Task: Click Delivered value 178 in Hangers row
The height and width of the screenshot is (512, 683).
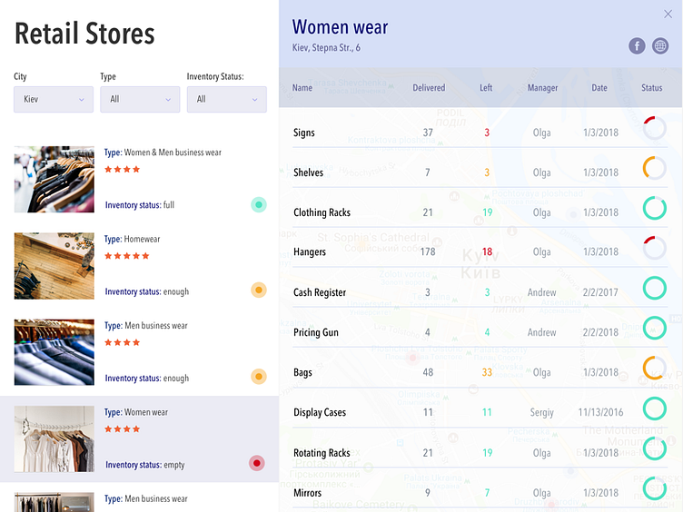Action: 428,251
